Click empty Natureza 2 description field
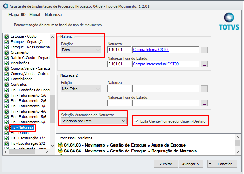 tap(166, 89)
